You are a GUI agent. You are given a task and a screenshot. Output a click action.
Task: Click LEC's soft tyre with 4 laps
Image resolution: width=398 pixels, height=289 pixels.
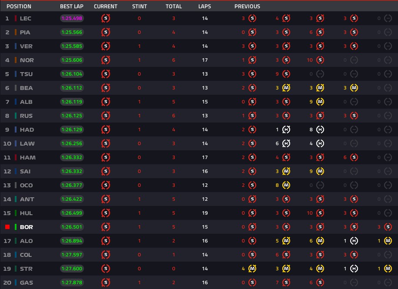click(286, 18)
